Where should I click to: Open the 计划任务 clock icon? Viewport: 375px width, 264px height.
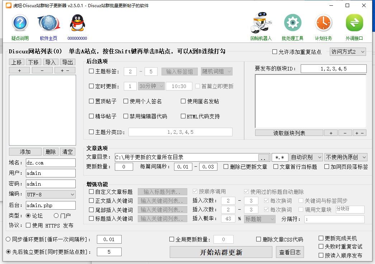(x=323, y=23)
